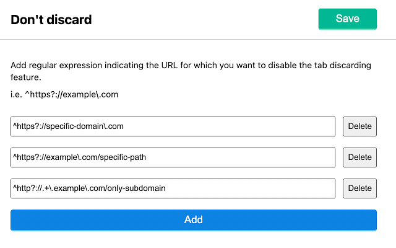This screenshot has width=396, height=248.
Task: Place cursor in the first pattern textbox
Action: coord(173,126)
